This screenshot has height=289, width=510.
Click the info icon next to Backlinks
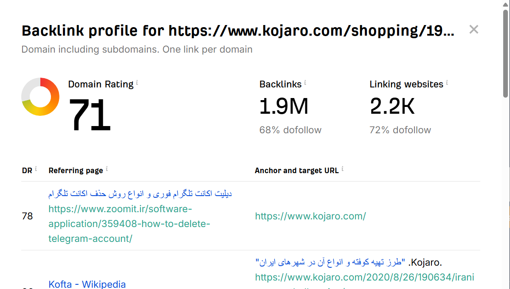pos(305,82)
